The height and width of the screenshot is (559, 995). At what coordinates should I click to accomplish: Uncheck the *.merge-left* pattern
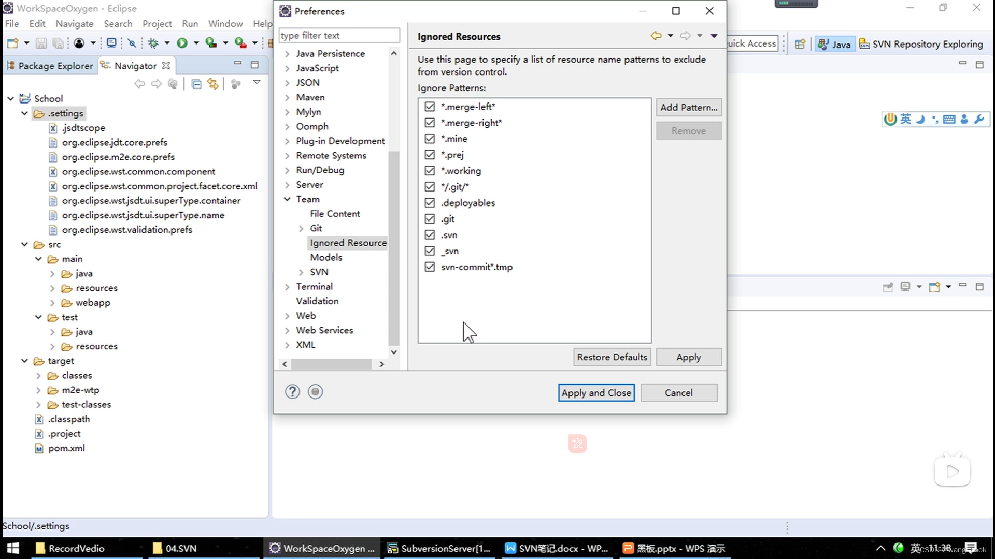coord(430,107)
